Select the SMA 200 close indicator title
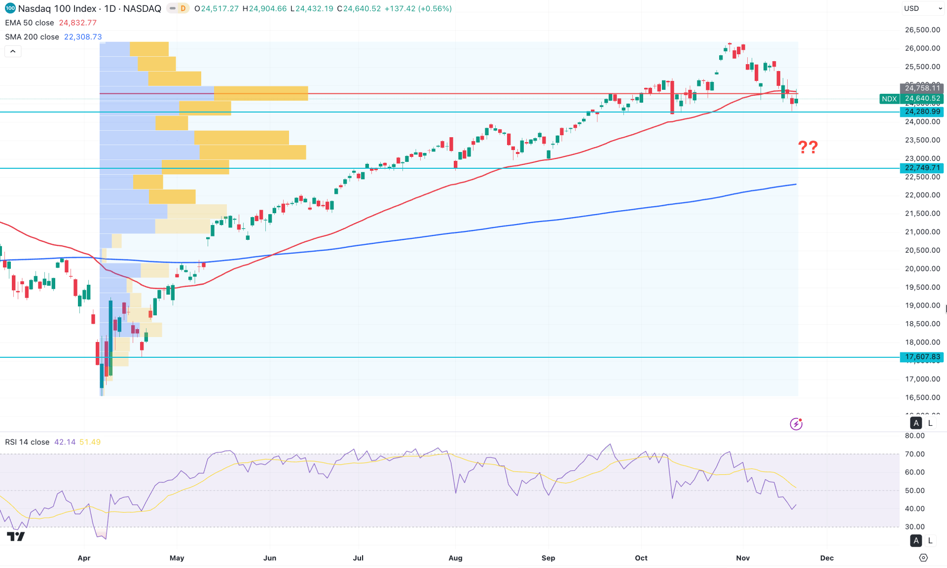 pos(31,37)
